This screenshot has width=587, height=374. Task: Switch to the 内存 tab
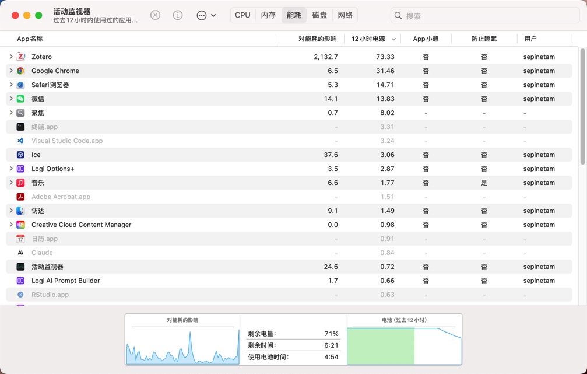click(268, 15)
